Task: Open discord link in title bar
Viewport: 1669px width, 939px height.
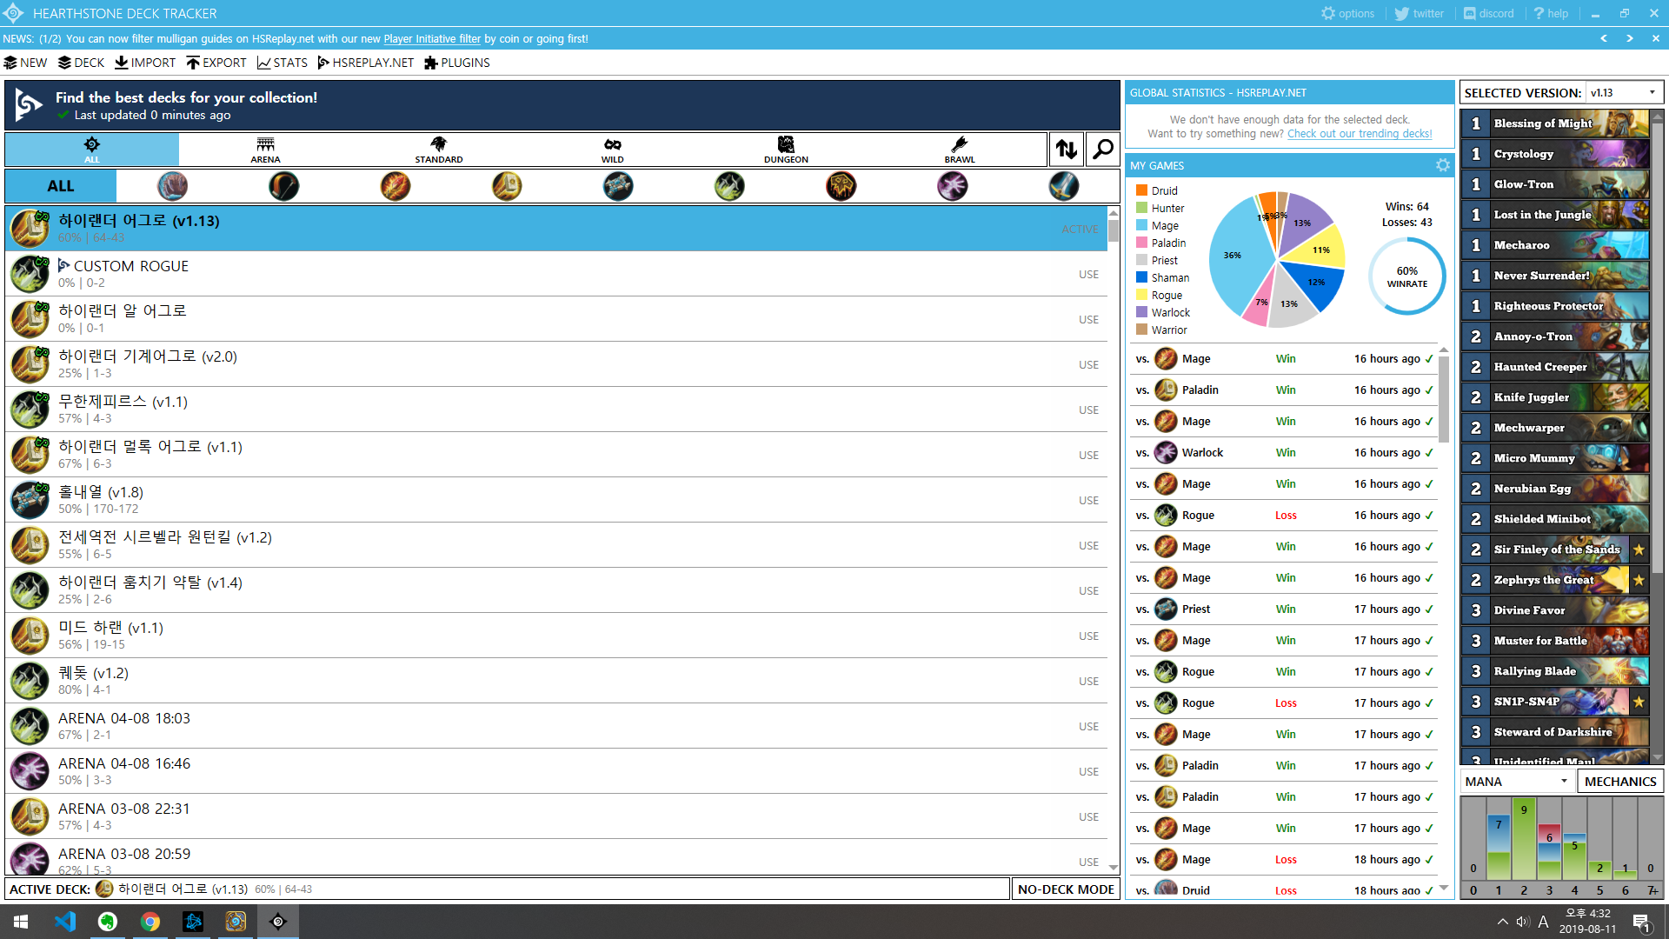Action: tap(1488, 13)
